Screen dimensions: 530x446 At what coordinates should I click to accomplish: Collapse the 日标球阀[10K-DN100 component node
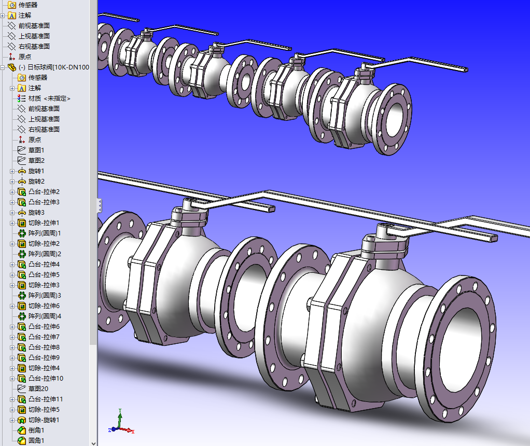coord(3,67)
